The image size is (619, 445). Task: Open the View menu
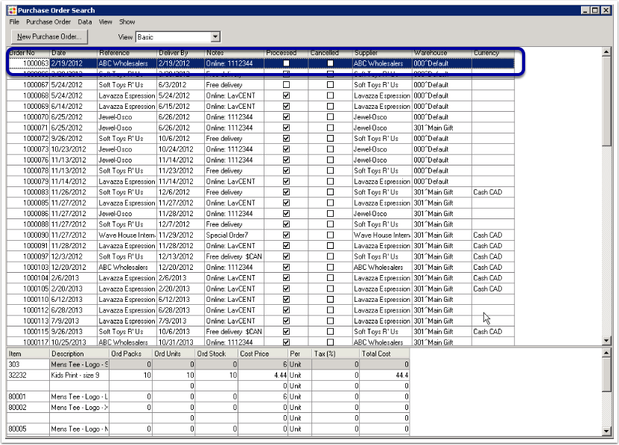point(104,22)
